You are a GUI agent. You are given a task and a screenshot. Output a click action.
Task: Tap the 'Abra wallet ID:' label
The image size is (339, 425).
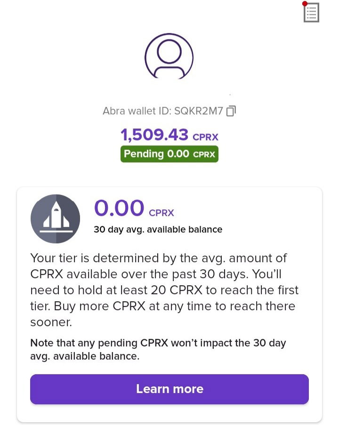point(137,111)
